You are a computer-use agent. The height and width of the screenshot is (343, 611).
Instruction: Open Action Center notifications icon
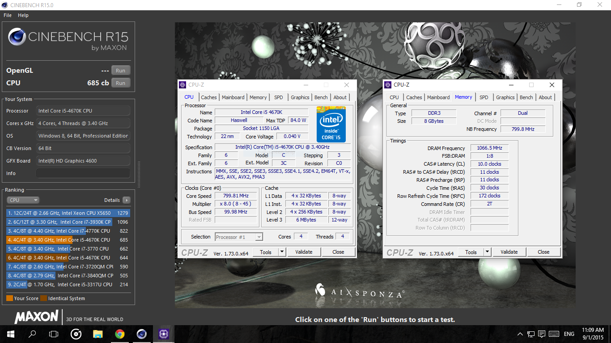click(542, 334)
